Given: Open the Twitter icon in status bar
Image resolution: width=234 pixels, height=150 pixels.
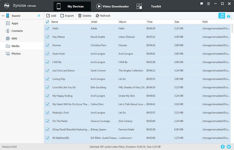Looking at the screenshot, I should point(229,147).
